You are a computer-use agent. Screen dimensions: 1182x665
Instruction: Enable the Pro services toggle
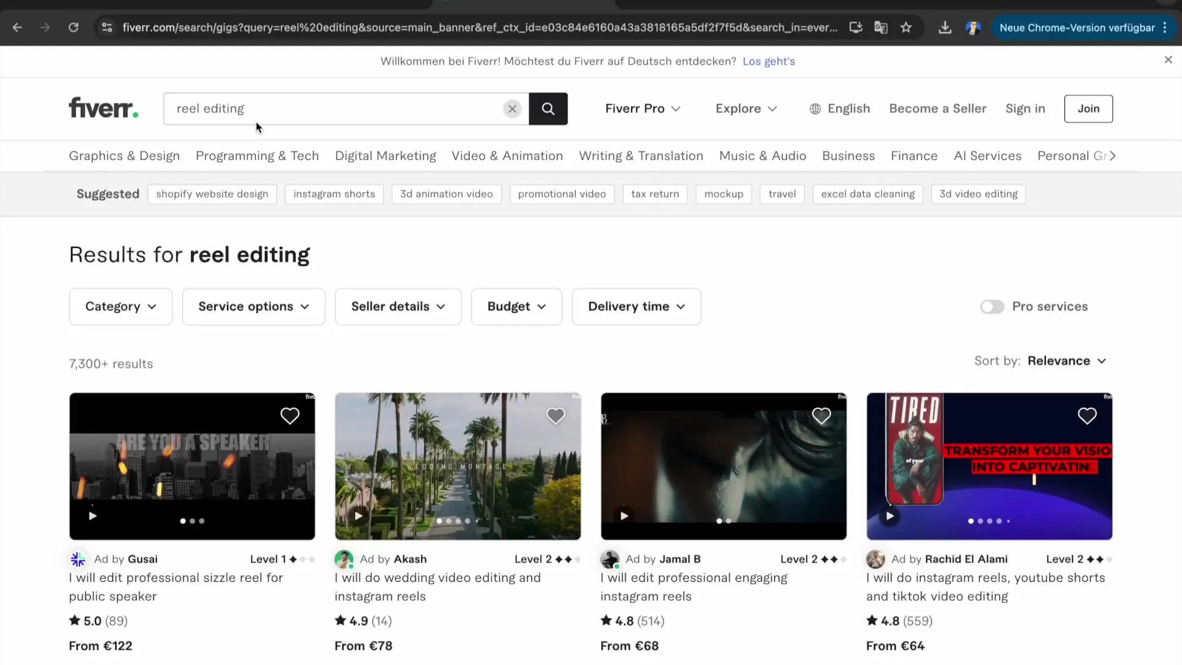coord(992,306)
